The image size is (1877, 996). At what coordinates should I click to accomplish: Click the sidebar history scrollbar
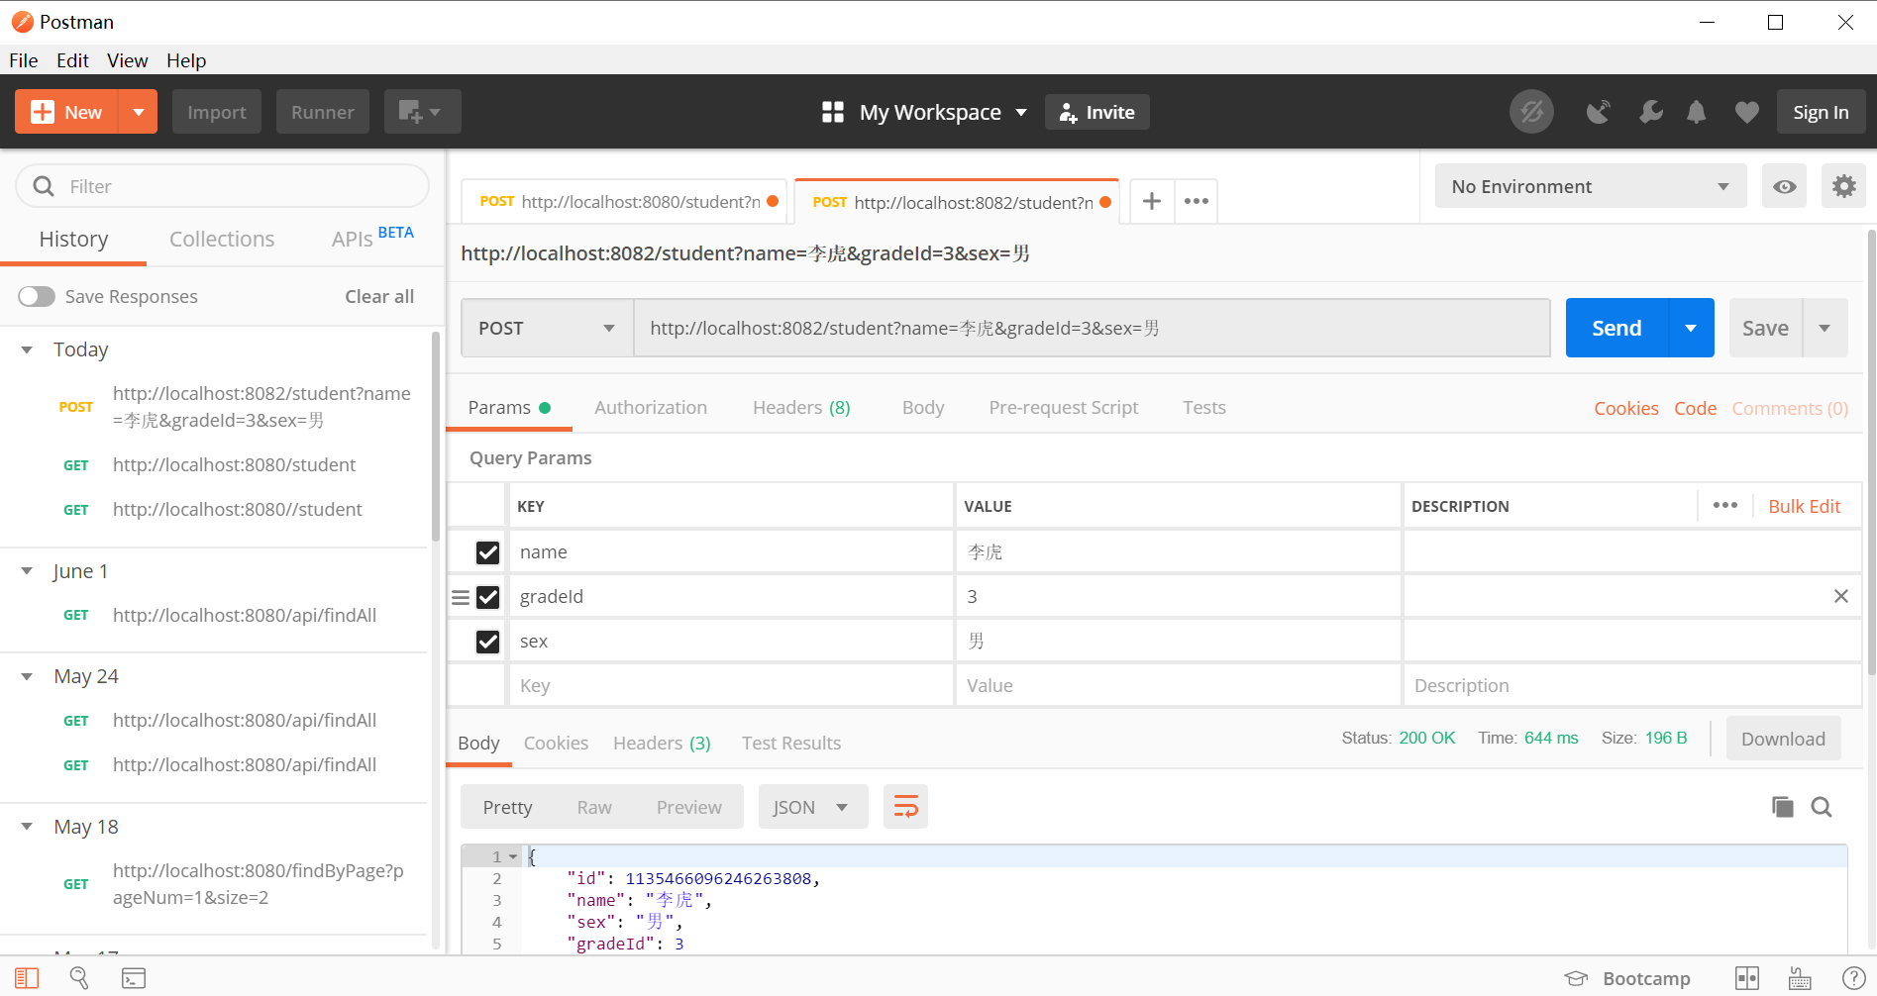(x=436, y=437)
